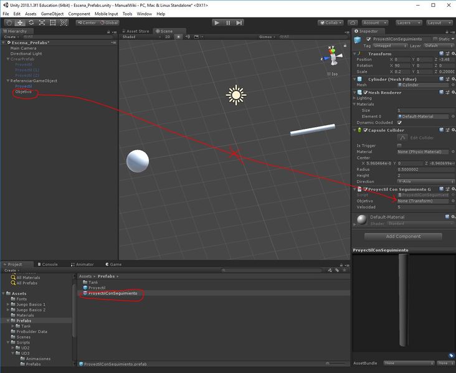Screen dimensions: 456x373
Task: Open the Layers dropdown in toolbar
Action: [x=409, y=22]
